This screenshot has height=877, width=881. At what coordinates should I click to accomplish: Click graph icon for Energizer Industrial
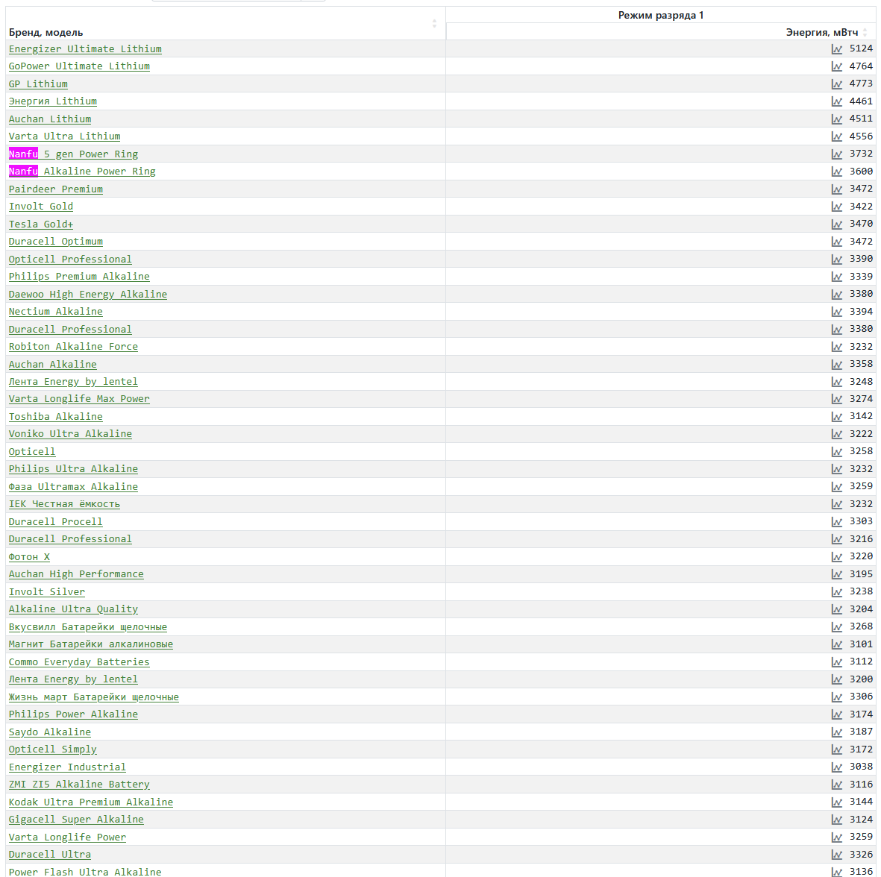[836, 767]
